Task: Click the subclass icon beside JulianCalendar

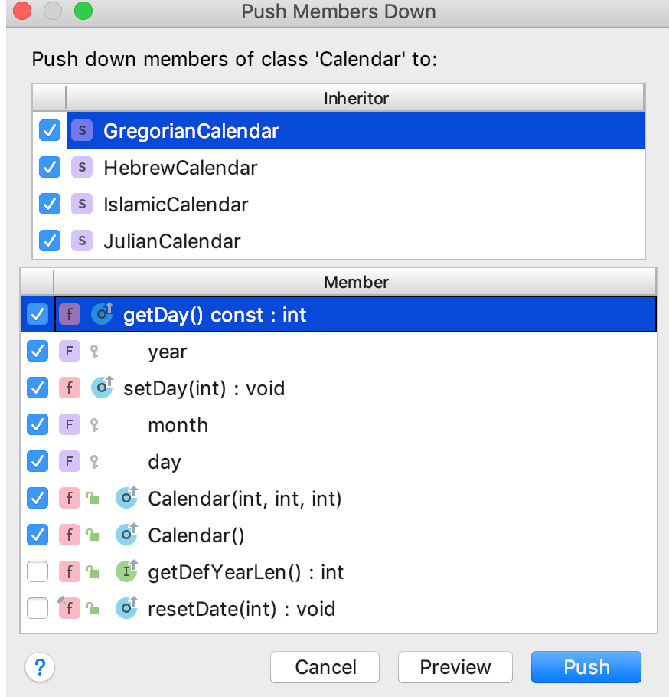Action: tap(82, 241)
